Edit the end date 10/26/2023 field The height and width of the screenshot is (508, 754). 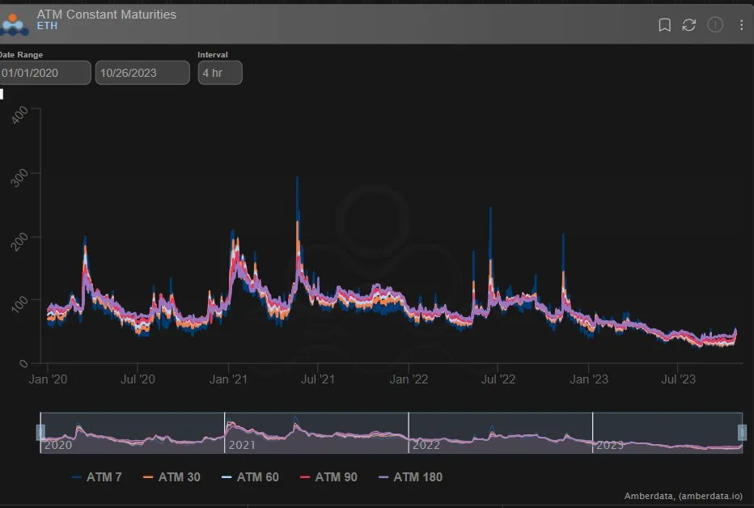coord(142,73)
